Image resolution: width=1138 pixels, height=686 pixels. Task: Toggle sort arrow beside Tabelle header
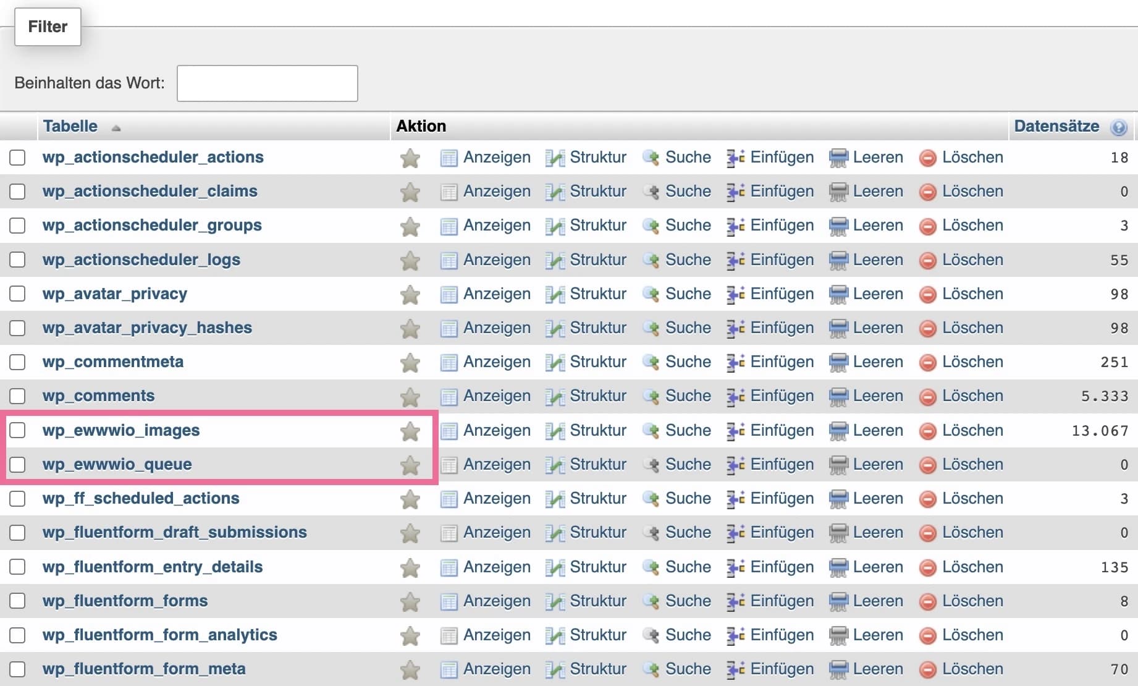tap(116, 128)
